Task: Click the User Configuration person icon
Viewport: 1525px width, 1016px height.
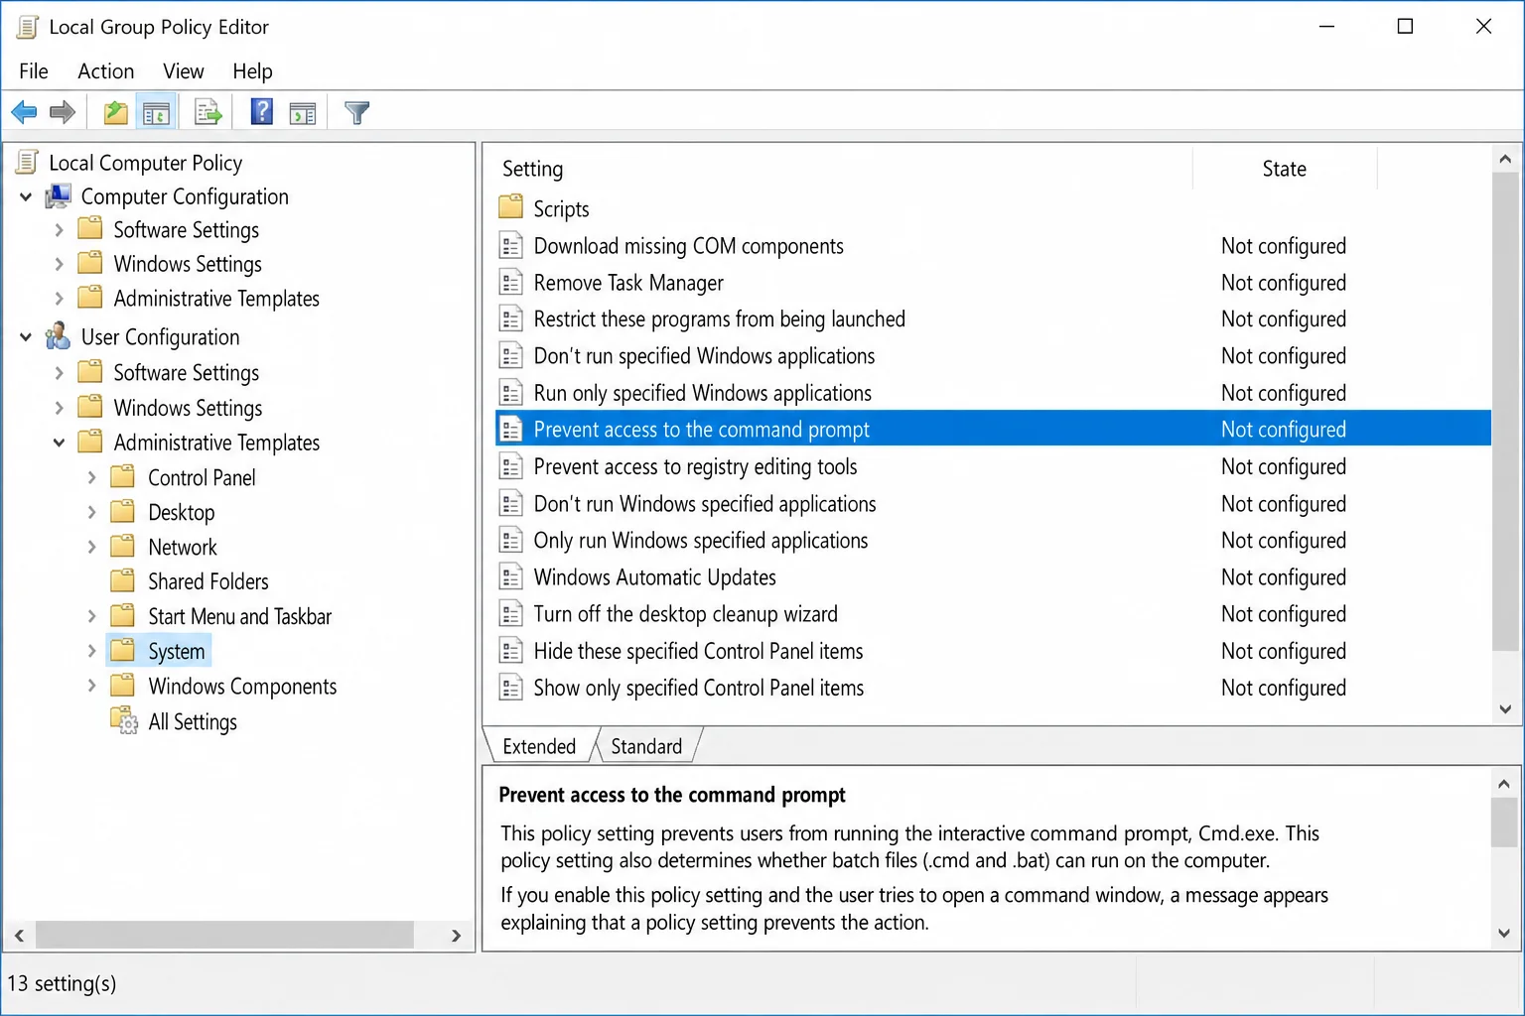Action: (59, 336)
